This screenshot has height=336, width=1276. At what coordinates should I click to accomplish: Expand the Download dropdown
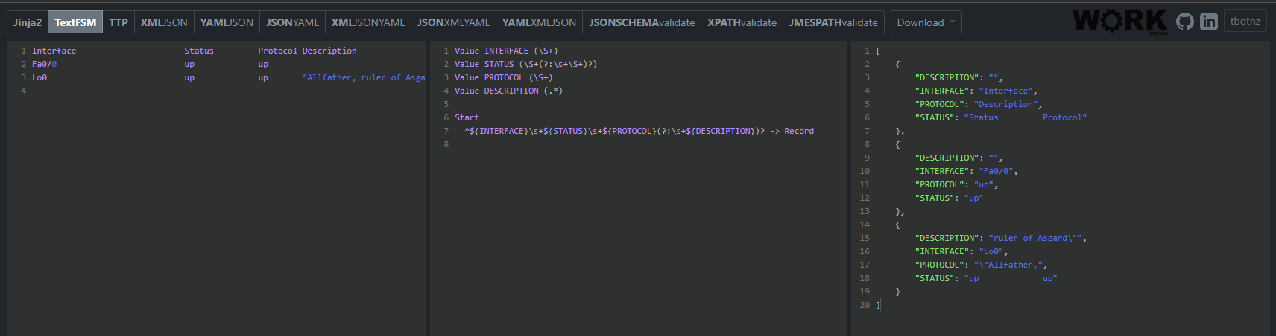click(x=926, y=22)
